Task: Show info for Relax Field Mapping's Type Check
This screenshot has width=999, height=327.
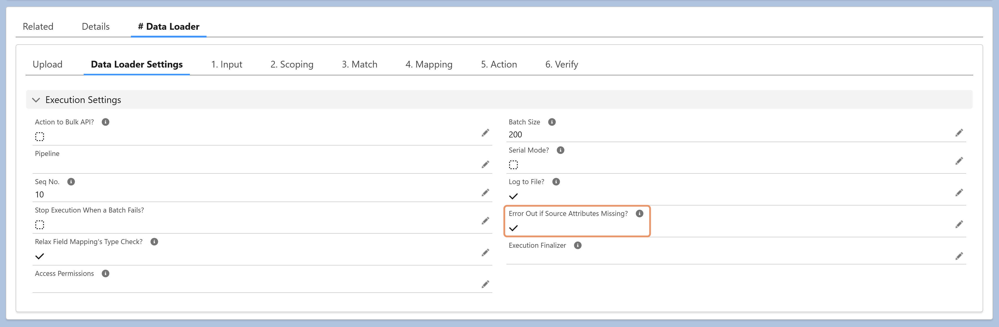Action: (154, 242)
